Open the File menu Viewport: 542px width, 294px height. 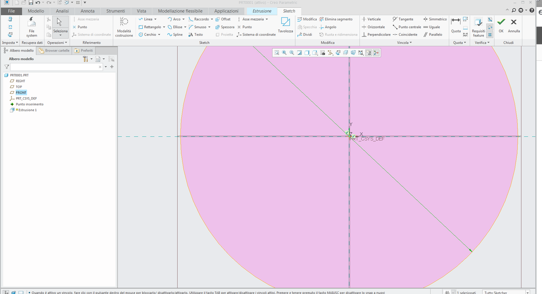click(11, 11)
